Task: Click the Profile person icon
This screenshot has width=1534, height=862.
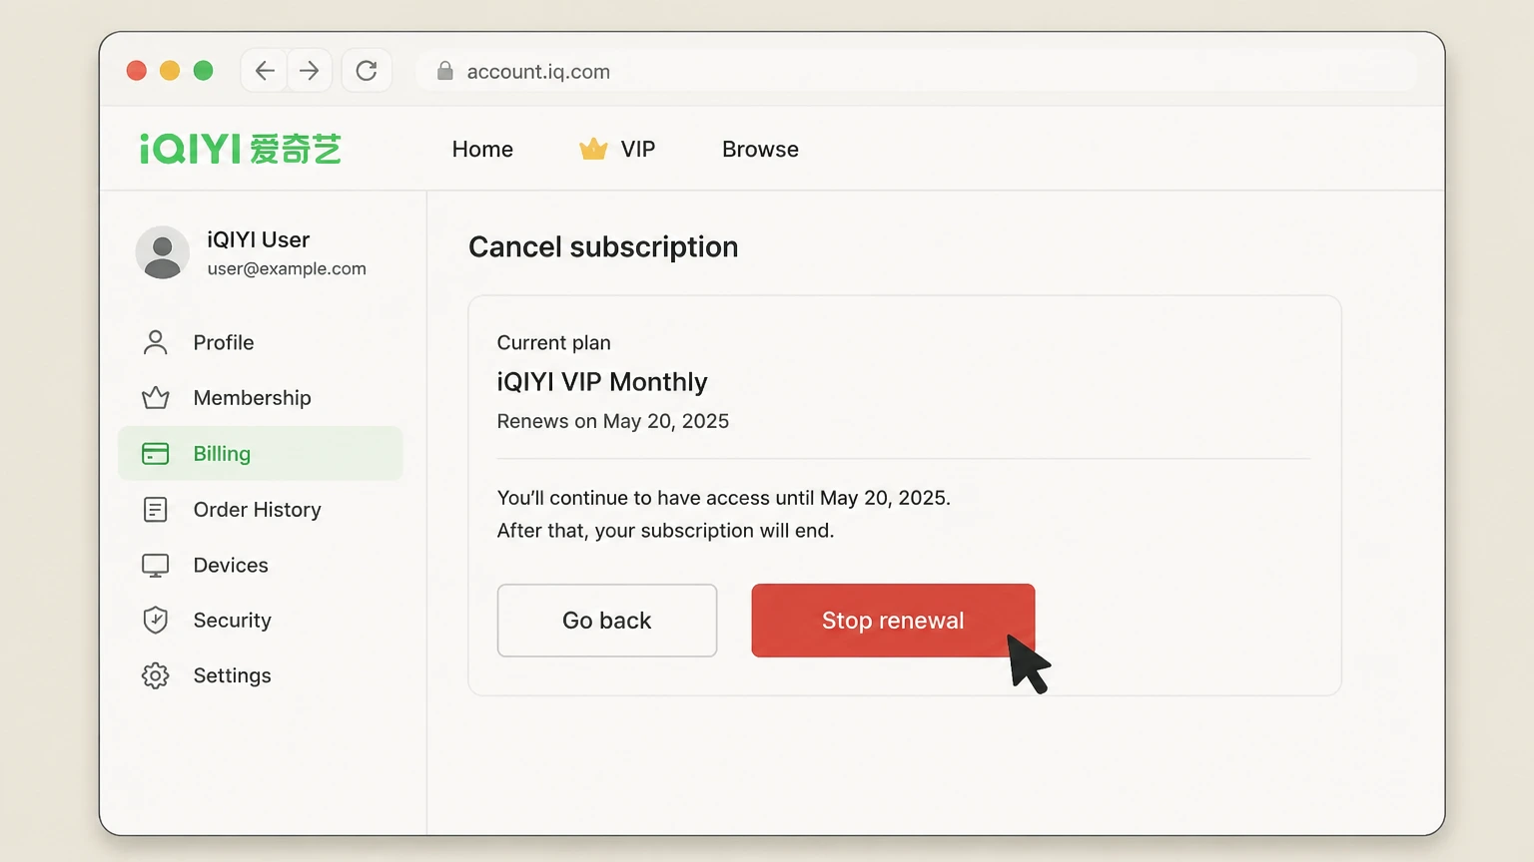Action: [156, 342]
